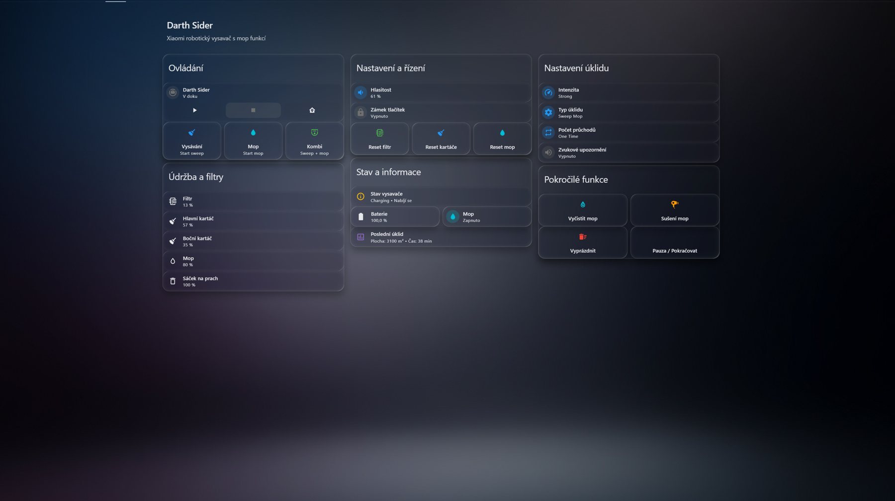Send Darth Sider home to its dock
895x501 pixels.
point(312,110)
